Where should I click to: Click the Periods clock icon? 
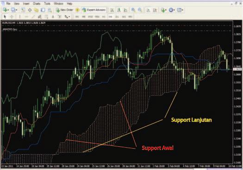[x=171, y=10]
